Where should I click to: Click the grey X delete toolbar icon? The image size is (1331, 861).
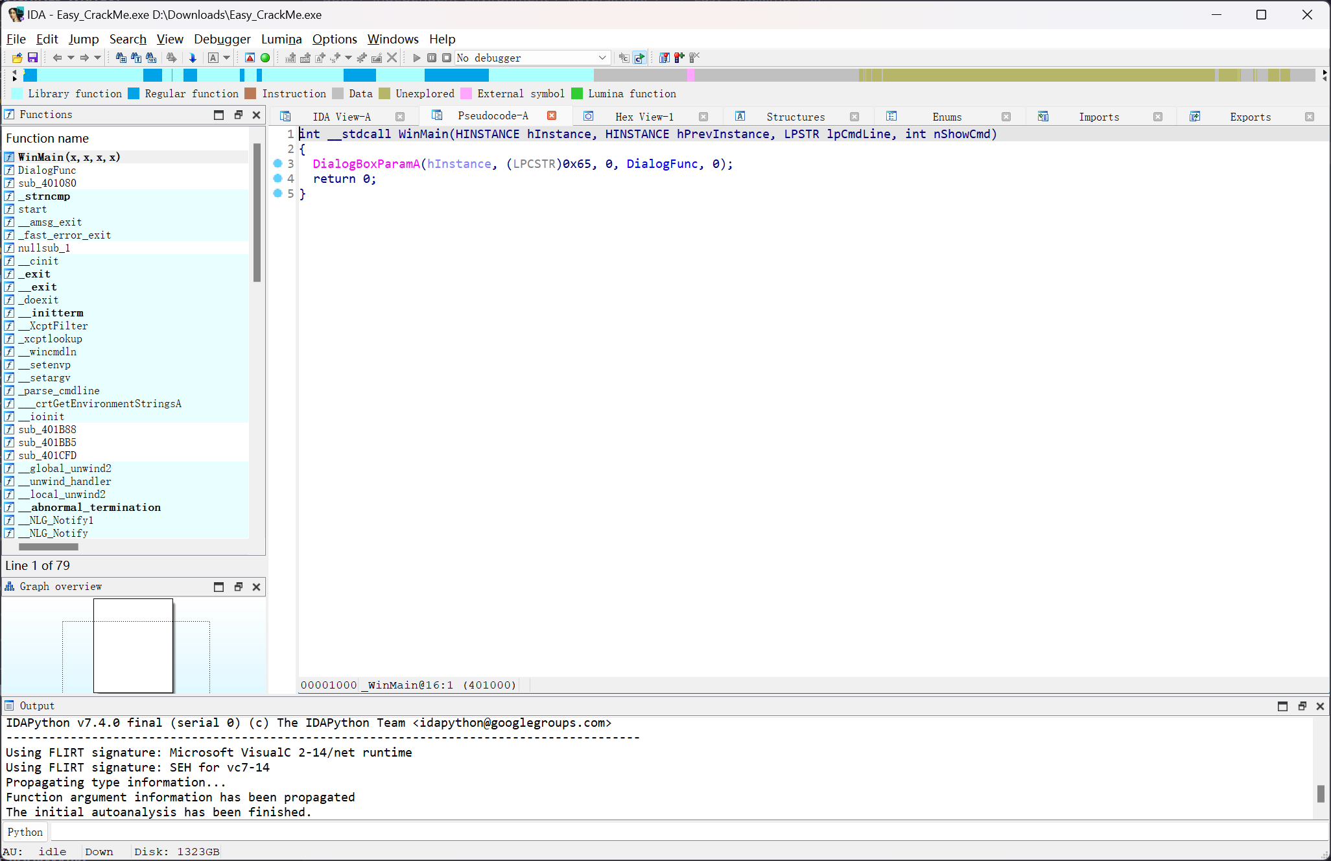pyautogui.click(x=392, y=58)
